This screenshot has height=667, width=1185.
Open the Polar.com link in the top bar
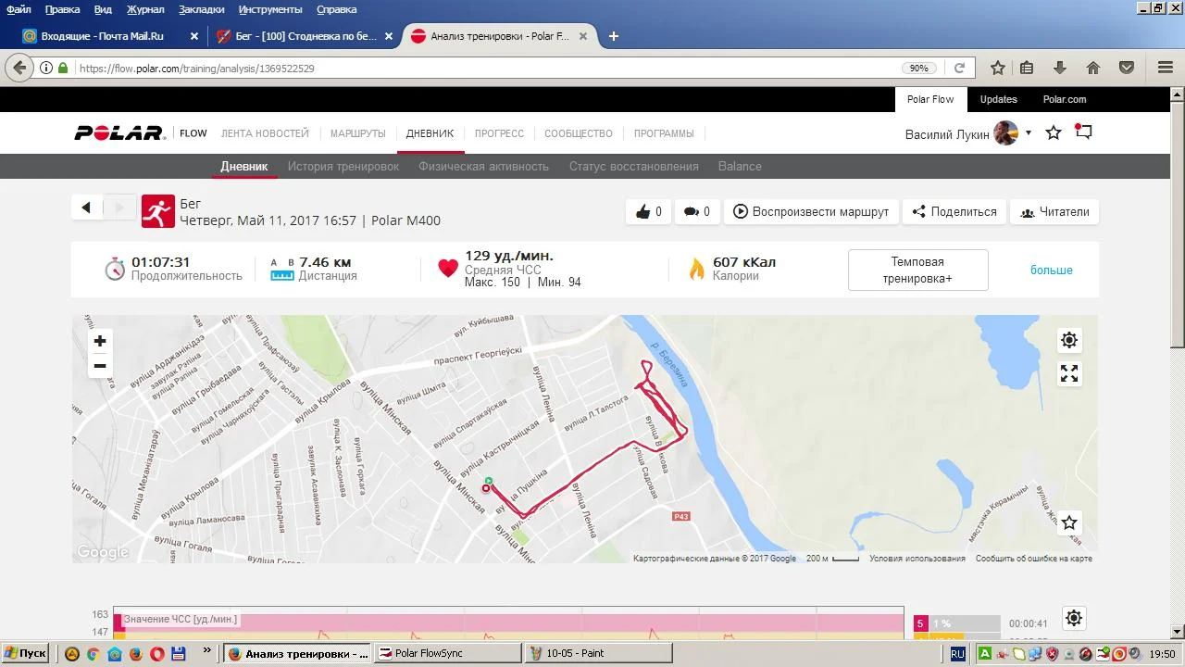tap(1065, 99)
